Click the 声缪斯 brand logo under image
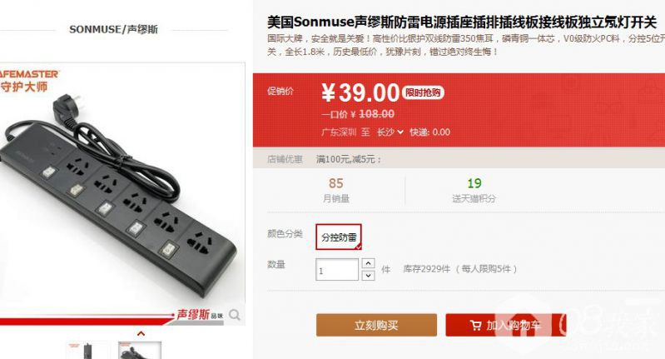 (x=200, y=315)
